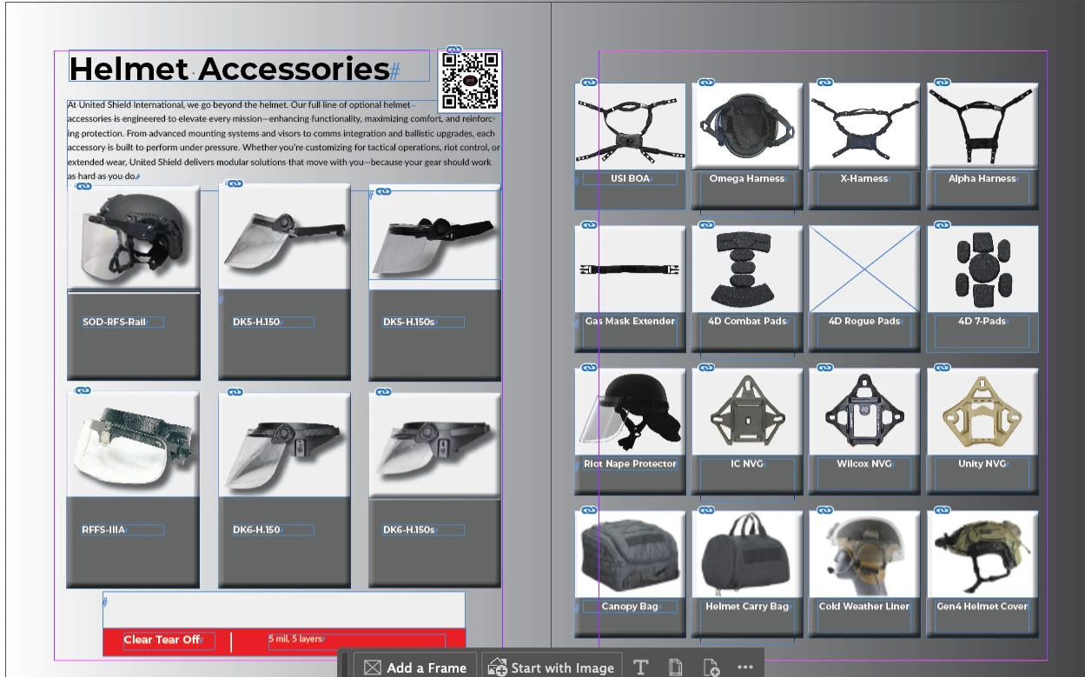Click the 4D Combat Pads label text

pyautogui.click(x=747, y=321)
